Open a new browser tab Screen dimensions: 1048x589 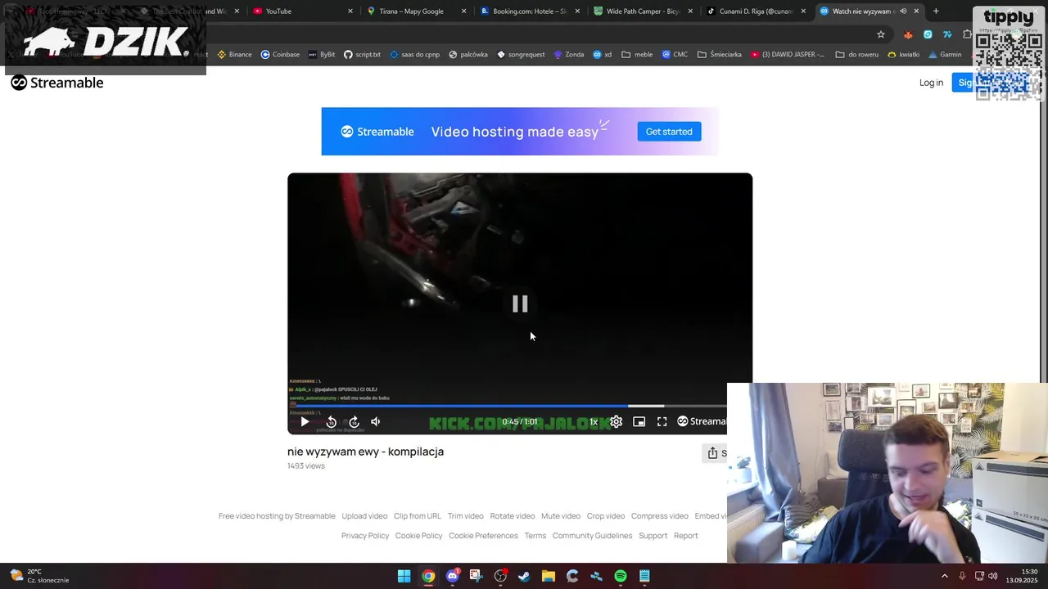point(936,11)
